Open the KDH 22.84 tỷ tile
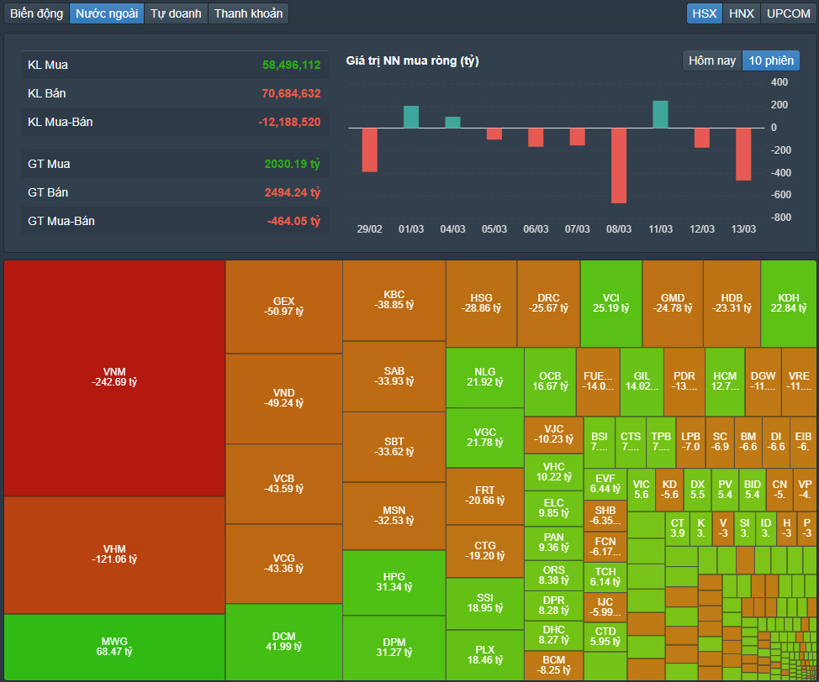Image resolution: width=819 pixels, height=682 pixels. click(x=789, y=304)
